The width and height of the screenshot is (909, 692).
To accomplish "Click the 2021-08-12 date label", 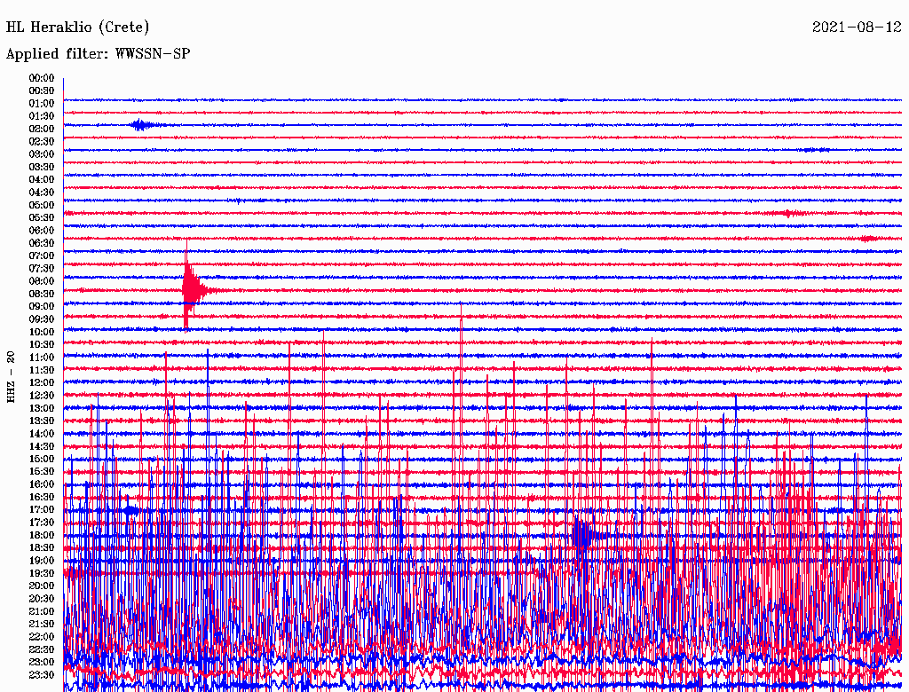I will 857,27.
